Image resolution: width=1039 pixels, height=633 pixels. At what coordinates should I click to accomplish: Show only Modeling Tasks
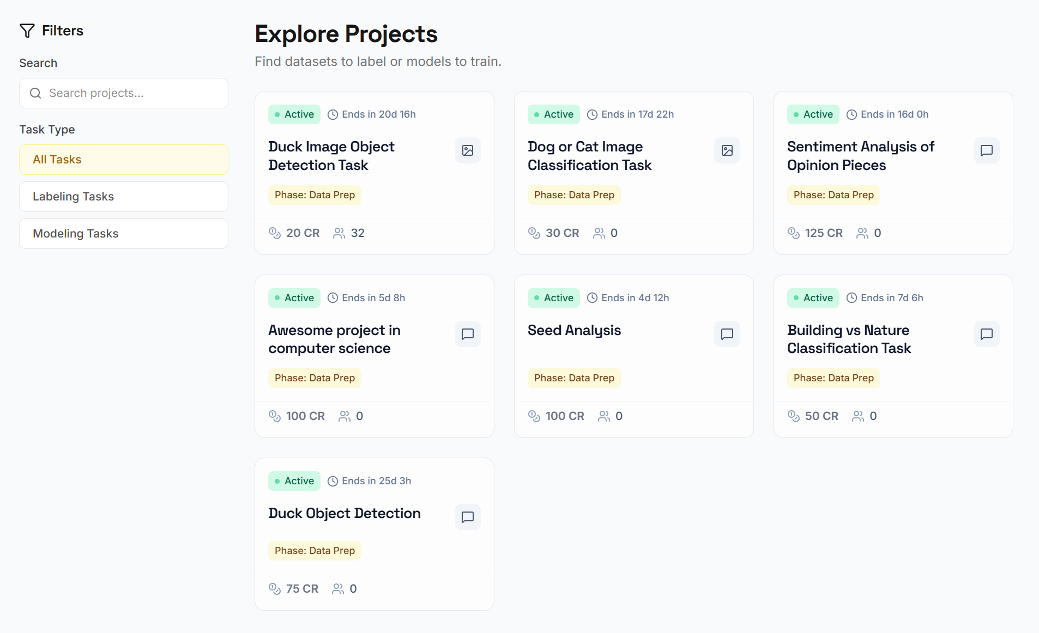tap(124, 234)
